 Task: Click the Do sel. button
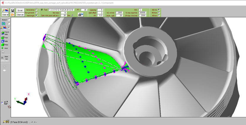click(20, 10)
